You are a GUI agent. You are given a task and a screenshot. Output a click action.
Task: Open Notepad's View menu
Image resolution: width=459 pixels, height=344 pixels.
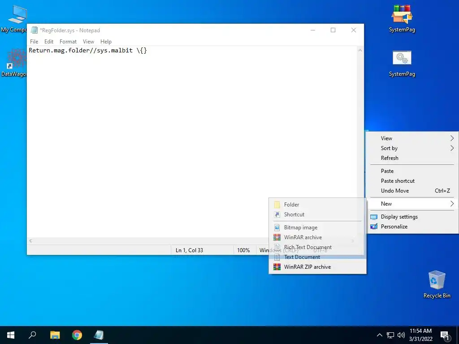(88, 42)
